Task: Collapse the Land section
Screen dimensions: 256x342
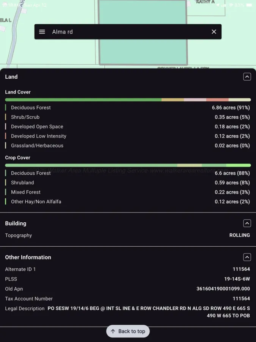Action: [x=247, y=77]
